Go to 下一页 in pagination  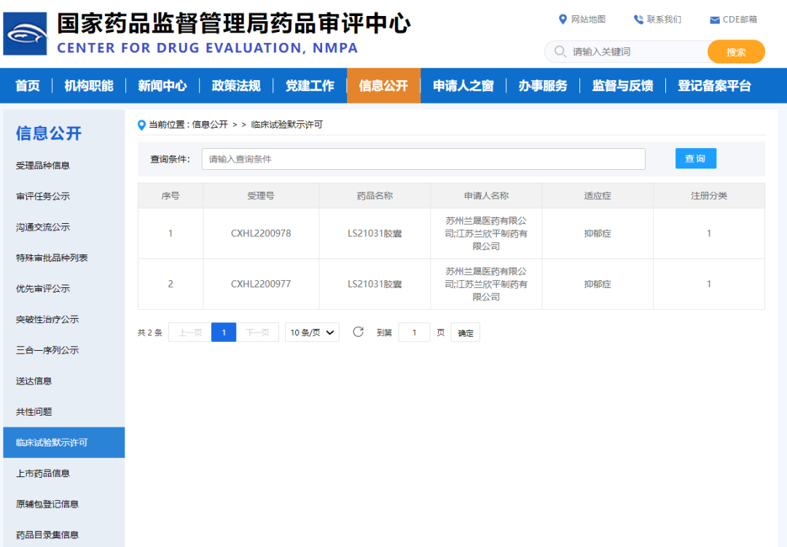click(x=257, y=332)
